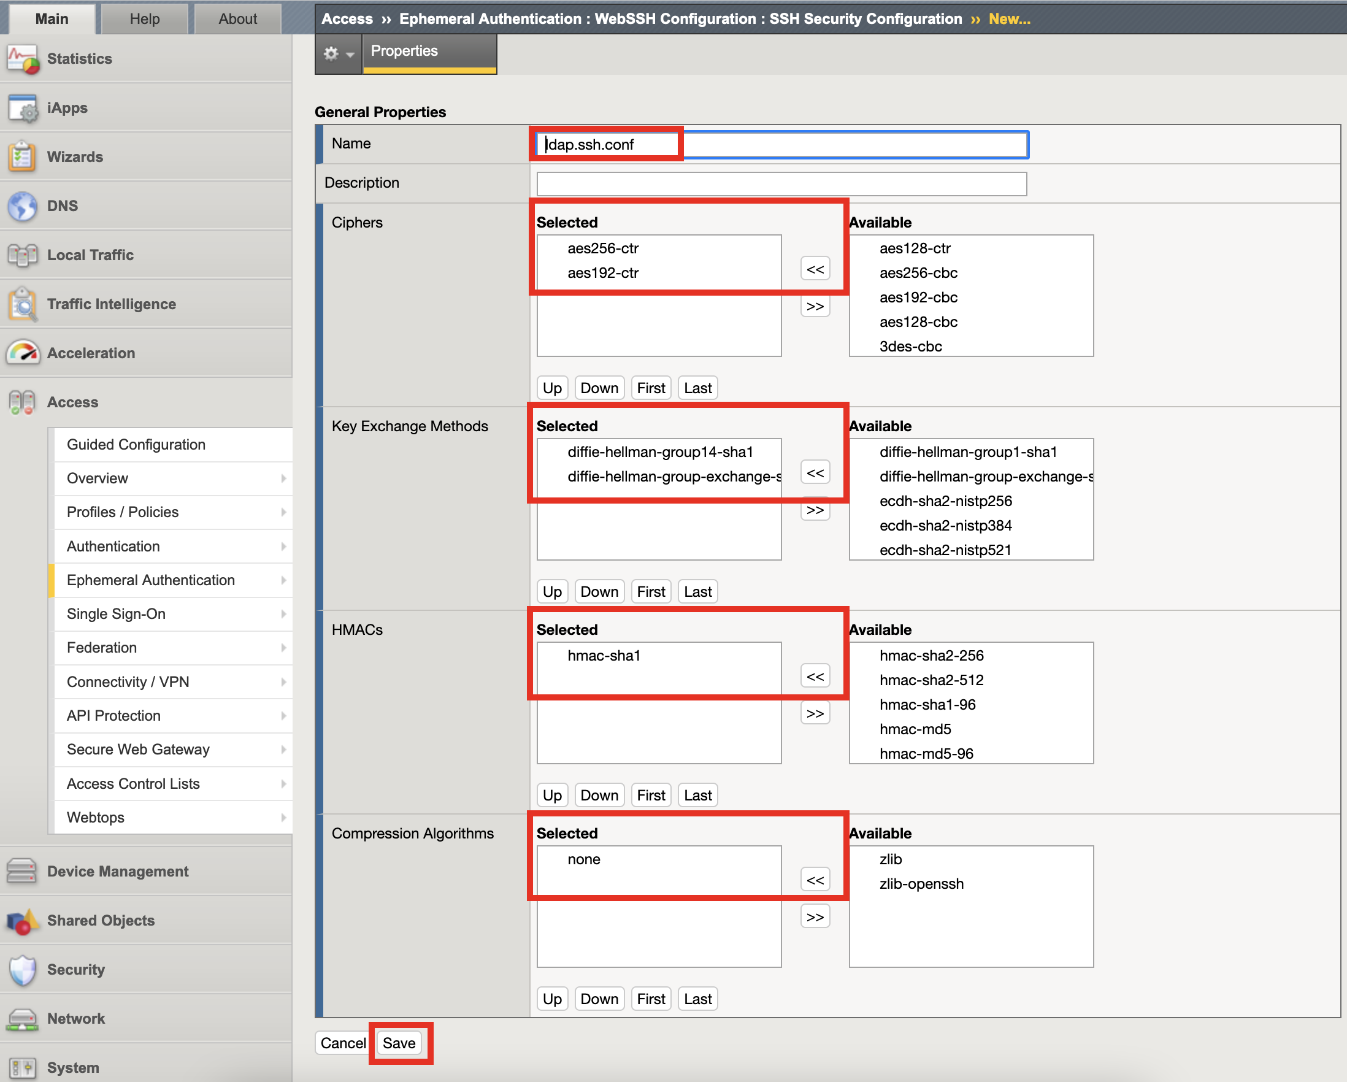Open the Shared Objects icon

pyautogui.click(x=23, y=921)
